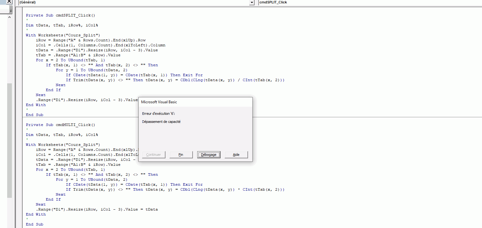Screen dimensions: 482x228
Task: Click the final .Range("D1").Resize line in cmdMULTI_Click
Action: [x=97, y=209]
